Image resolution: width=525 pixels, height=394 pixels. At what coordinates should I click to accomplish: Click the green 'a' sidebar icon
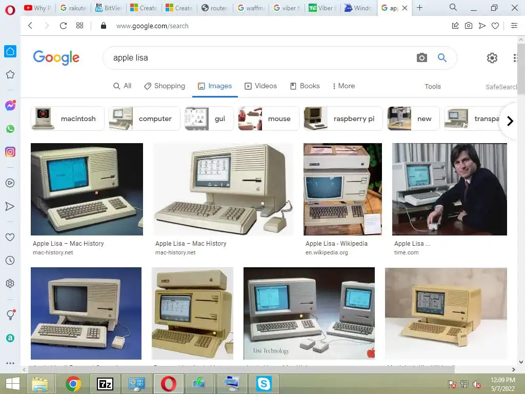(x=10, y=338)
